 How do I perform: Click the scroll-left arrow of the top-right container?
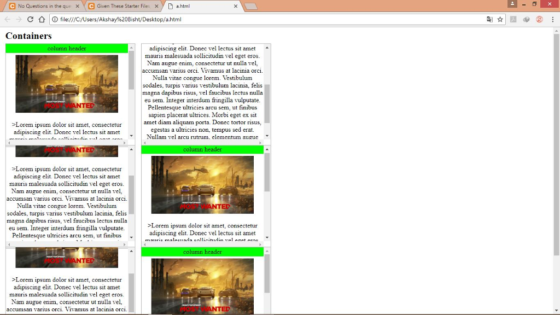pyautogui.click(x=145, y=143)
